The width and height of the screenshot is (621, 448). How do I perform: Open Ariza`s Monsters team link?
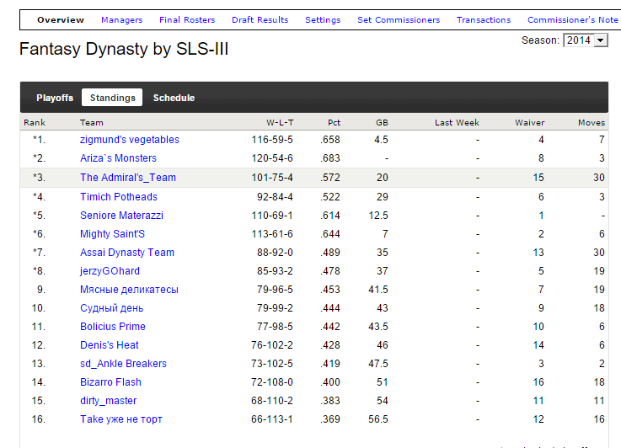pos(118,158)
